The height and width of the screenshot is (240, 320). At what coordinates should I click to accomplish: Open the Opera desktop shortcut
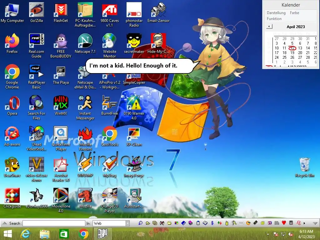[x=12, y=105]
